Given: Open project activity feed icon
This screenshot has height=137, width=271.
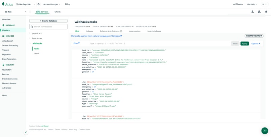Looking at the screenshot, I should [259, 12].
